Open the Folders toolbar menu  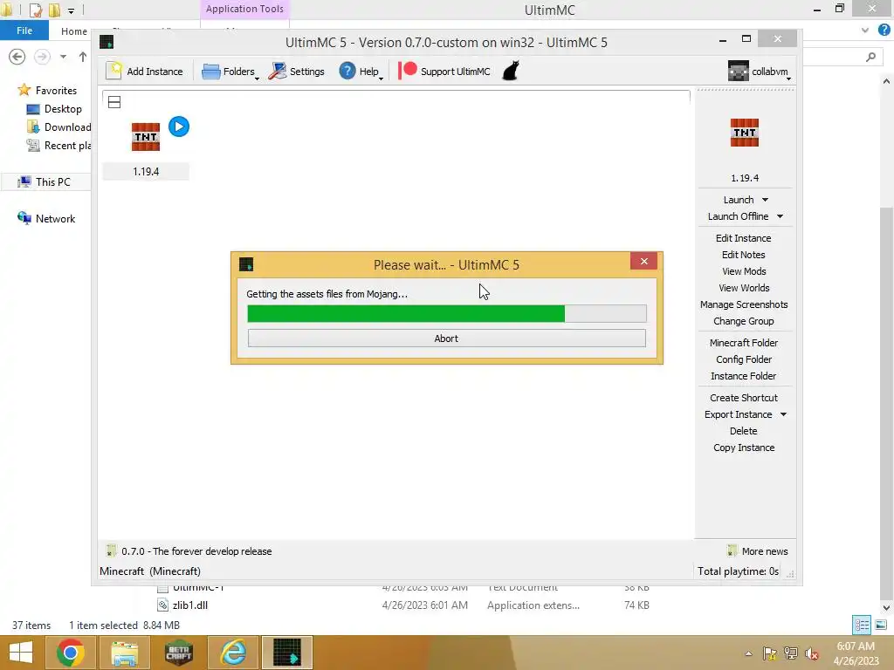(230, 72)
